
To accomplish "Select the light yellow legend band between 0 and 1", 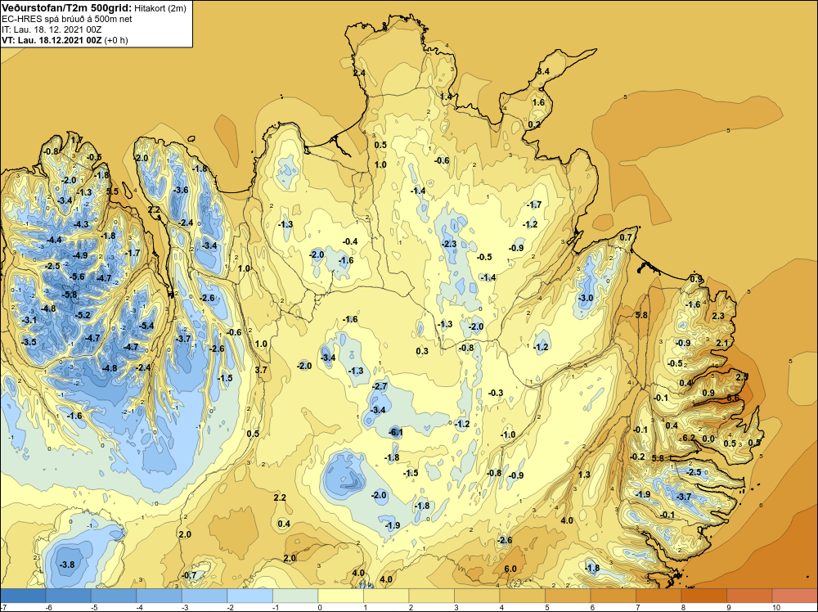I will click(x=340, y=596).
